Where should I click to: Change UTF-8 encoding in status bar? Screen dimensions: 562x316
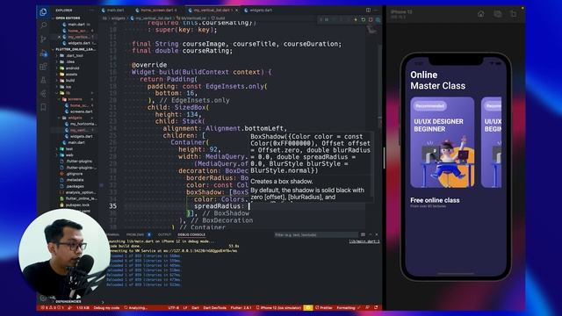coord(173,308)
